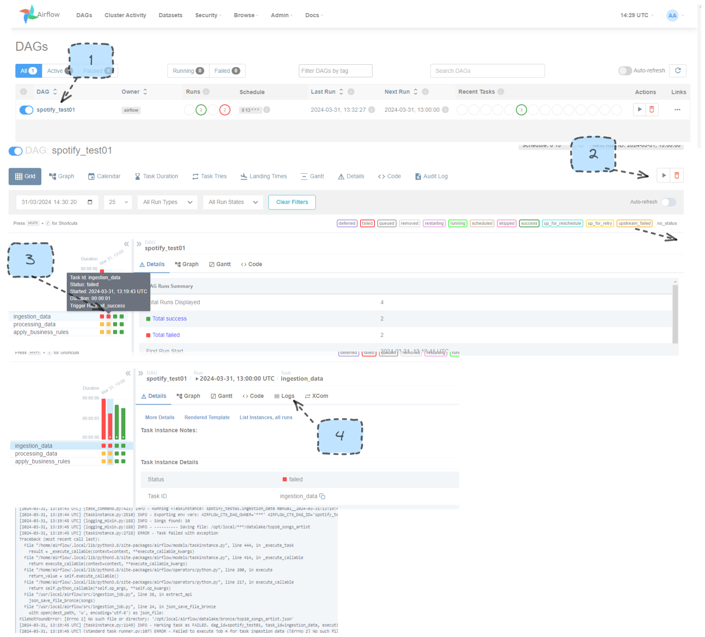Change the page size from 25

tap(118, 202)
